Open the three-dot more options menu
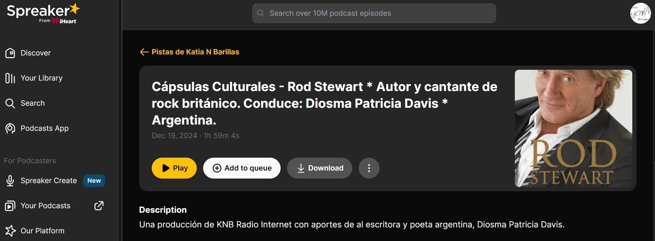Screen dimensions: 655x241 tap(369, 168)
